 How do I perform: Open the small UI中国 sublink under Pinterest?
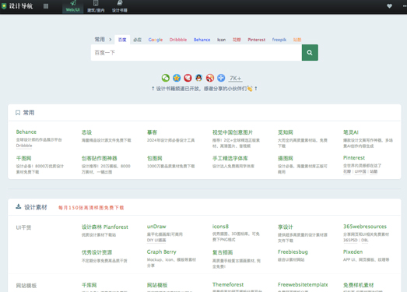coord(360,171)
